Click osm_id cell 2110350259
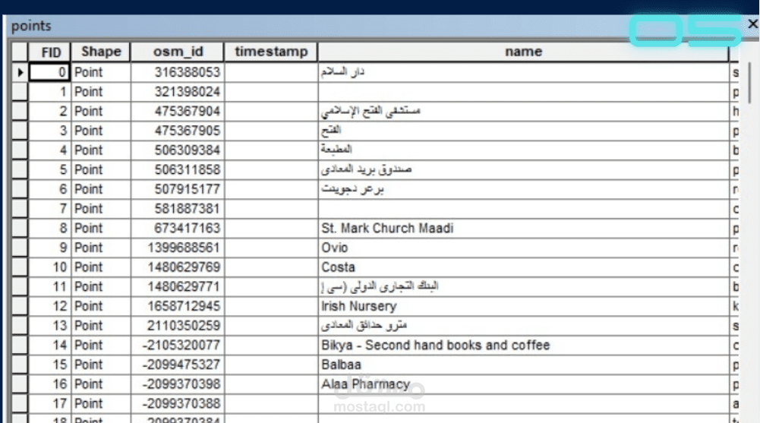Image resolution: width=760 pixels, height=423 pixels. pyautogui.click(x=178, y=326)
